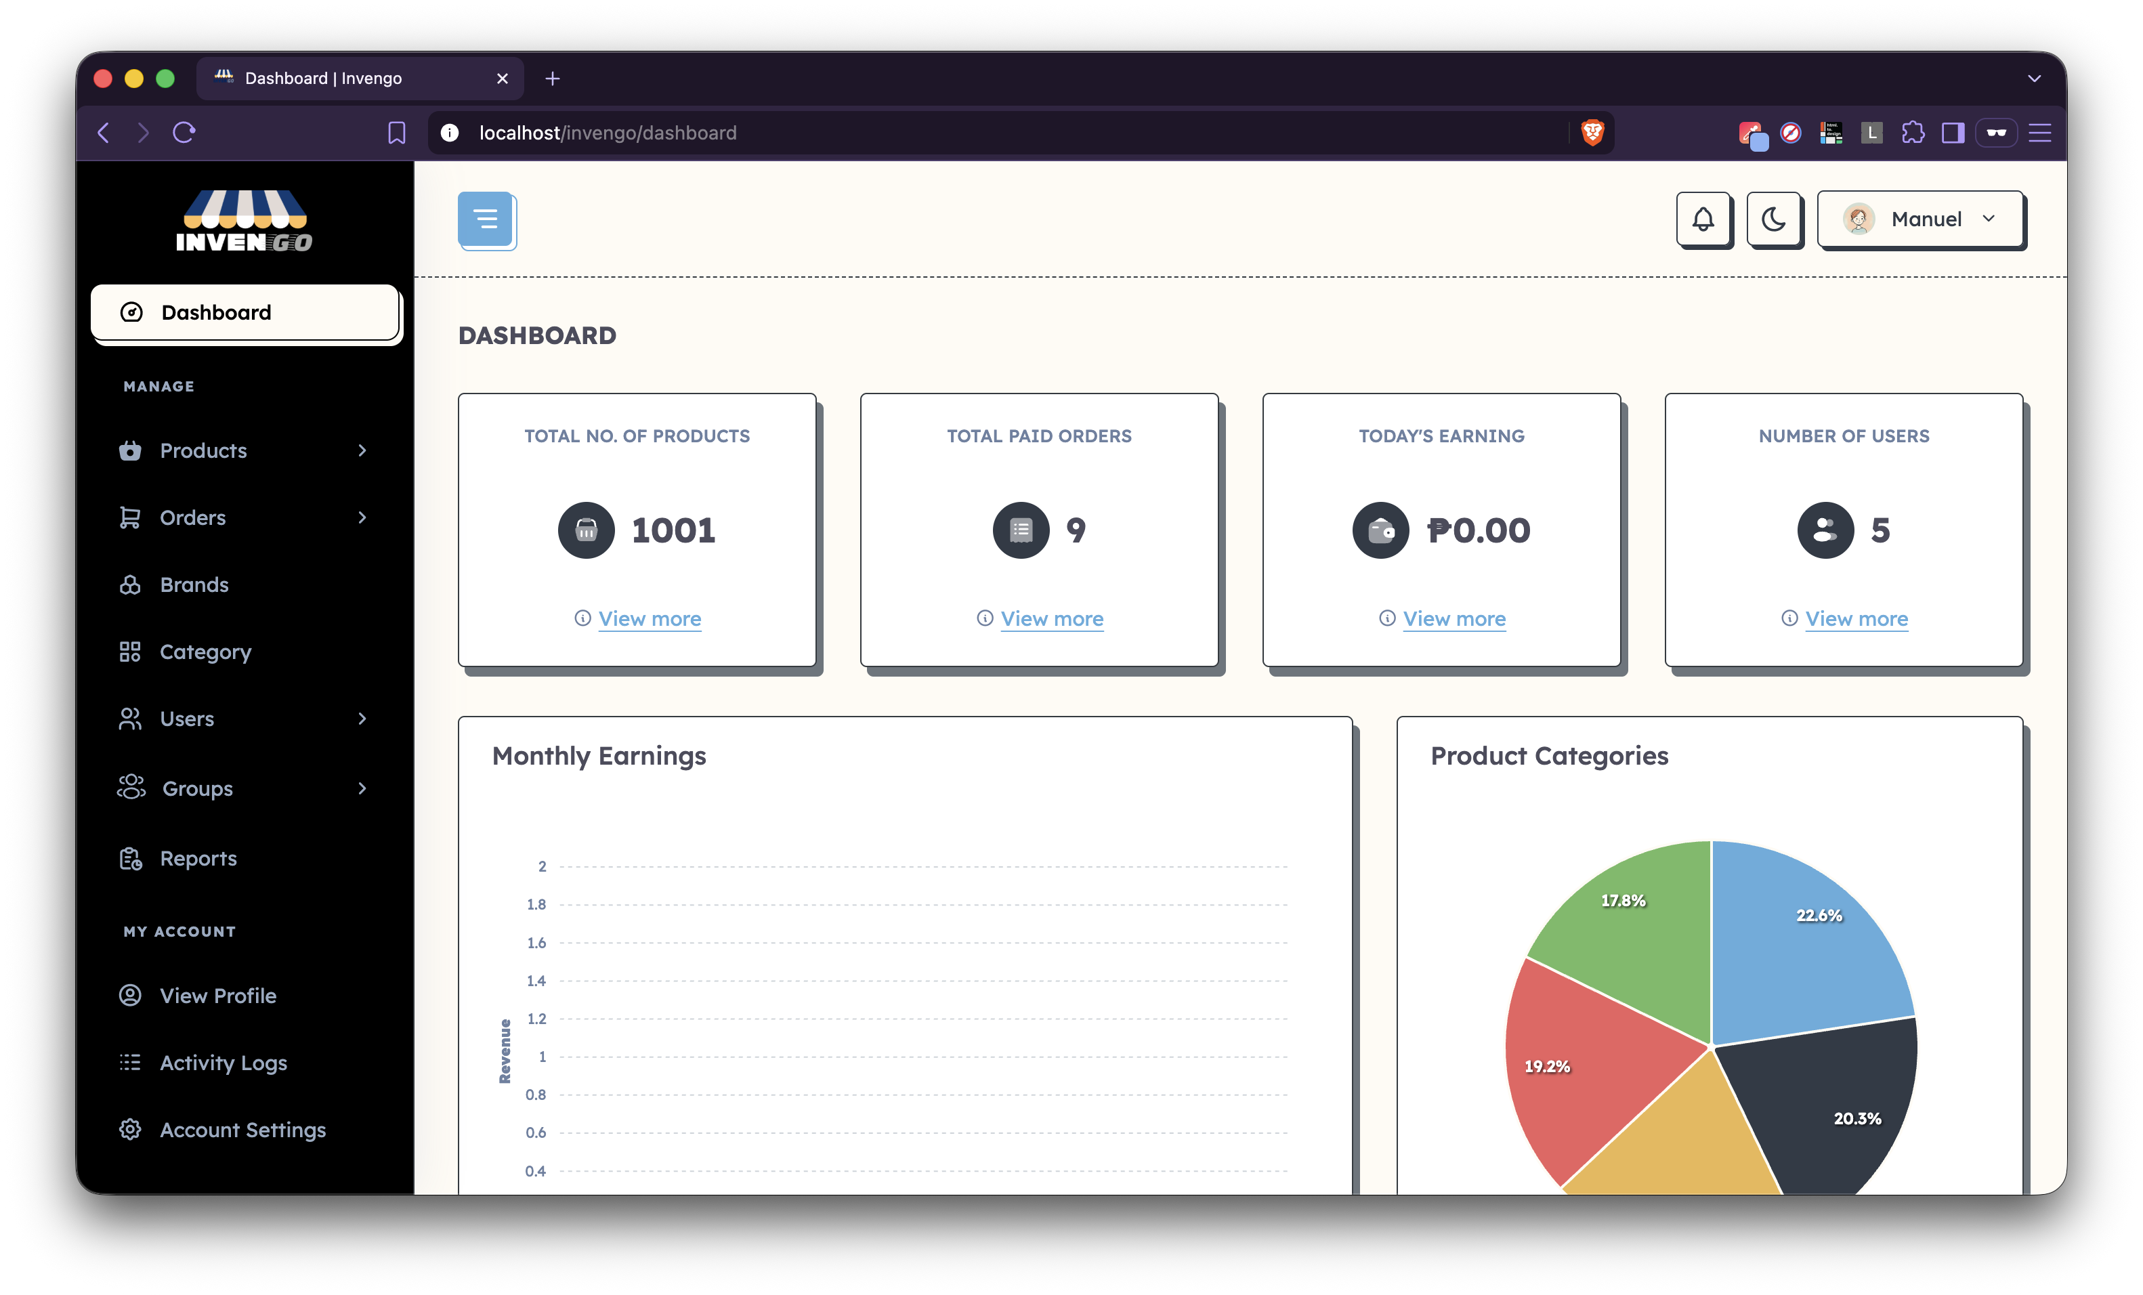Click the wallet icon beside ₱0.00
Screen dimensions: 2143x1295
click(1380, 530)
